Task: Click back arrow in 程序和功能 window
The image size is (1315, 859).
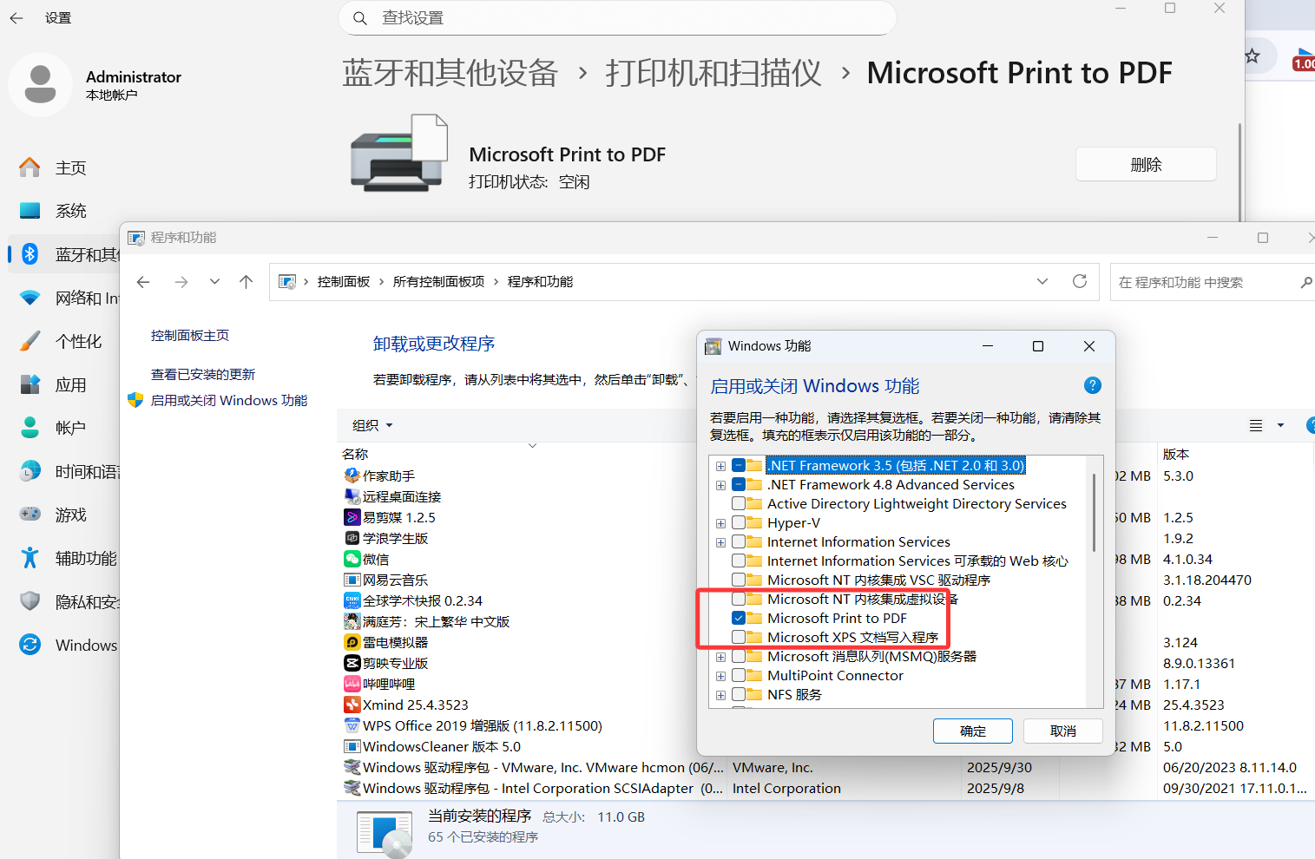Action: 143,282
